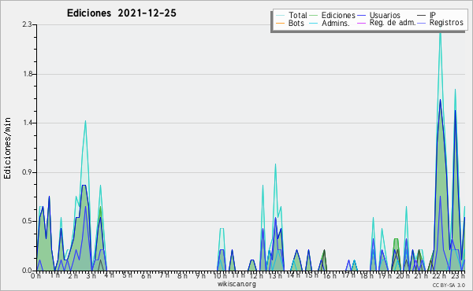Click the magenta Reg. de adm. legend line
473x291 pixels.
tap(361, 23)
